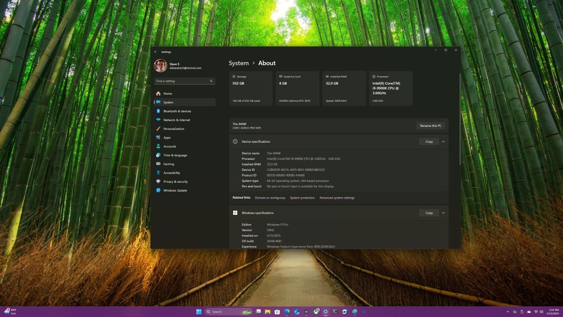This screenshot has width=563, height=317.
Task: Collapse the Windows specifications section
Action: pyautogui.click(x=443, y=213)
